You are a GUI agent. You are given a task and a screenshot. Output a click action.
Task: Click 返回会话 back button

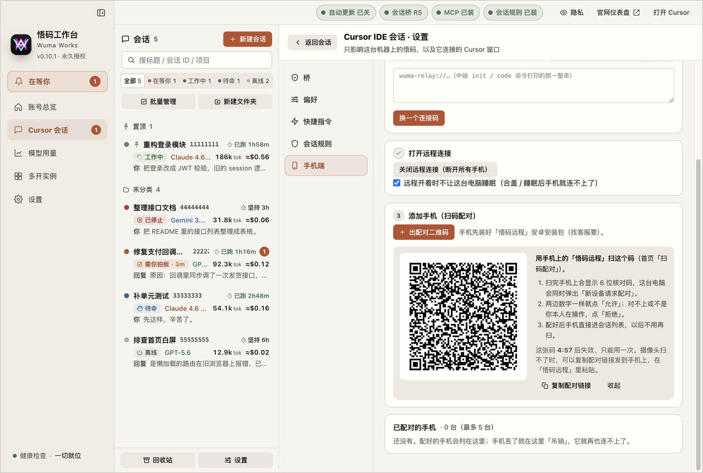pos(313,42)
